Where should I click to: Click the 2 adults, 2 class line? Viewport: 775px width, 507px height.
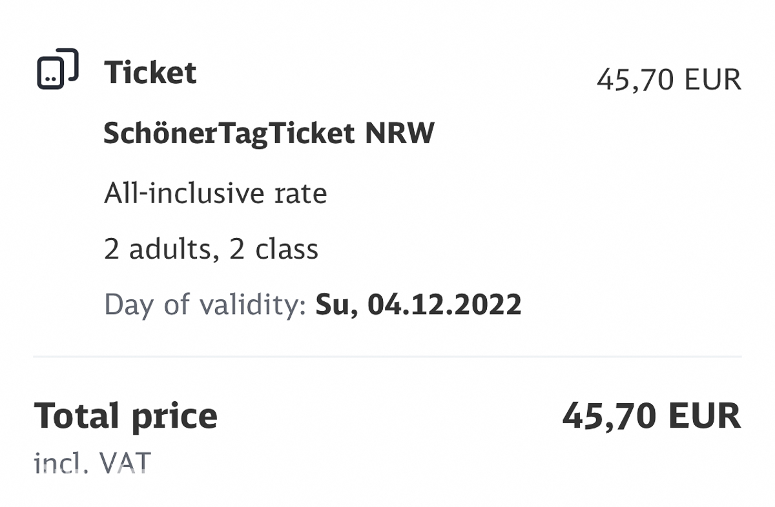[x=211, y=249]
